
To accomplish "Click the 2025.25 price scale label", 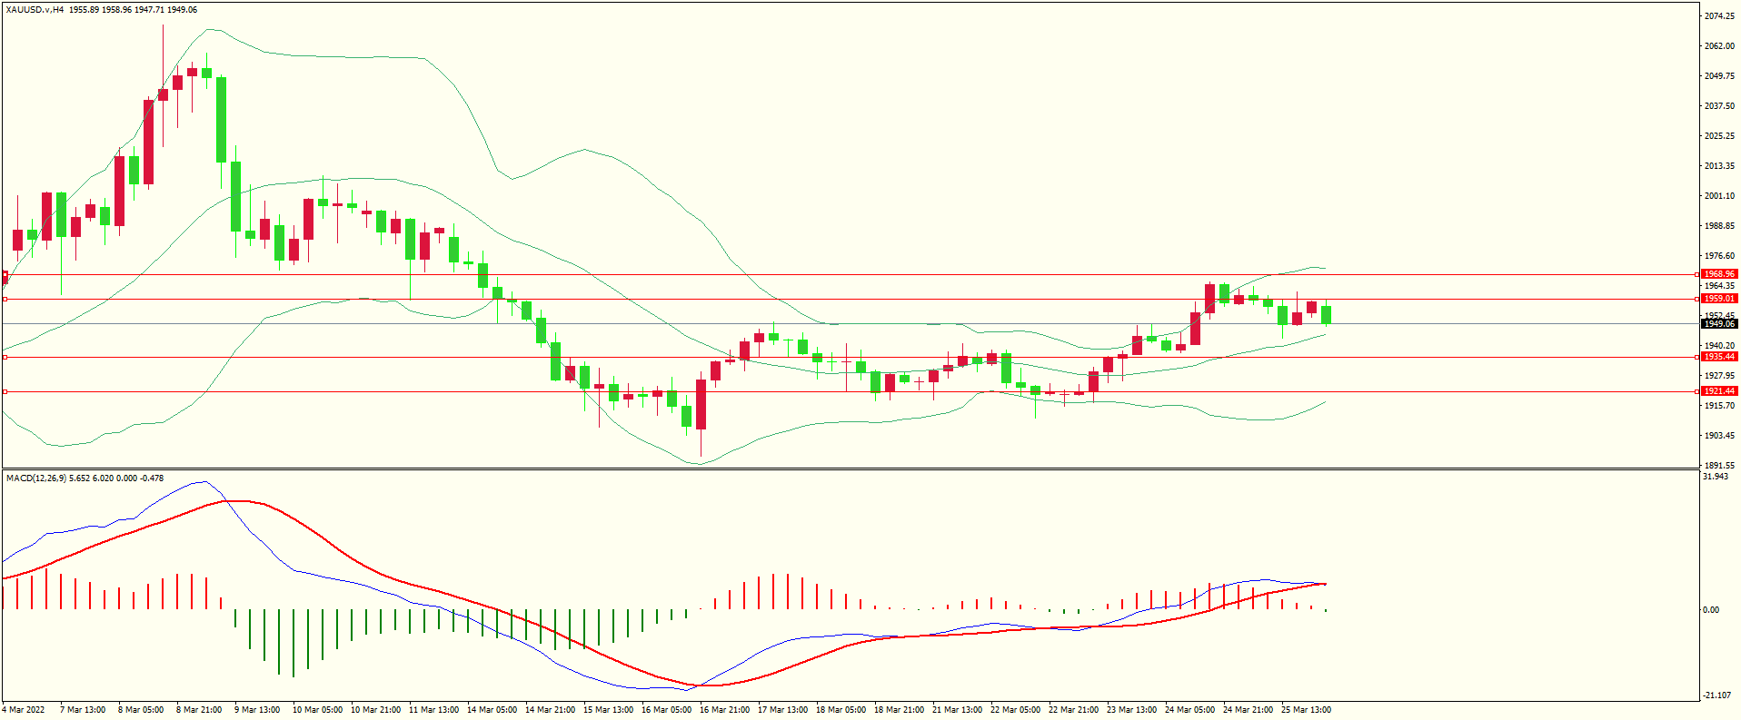I will tap(1720, 136).
